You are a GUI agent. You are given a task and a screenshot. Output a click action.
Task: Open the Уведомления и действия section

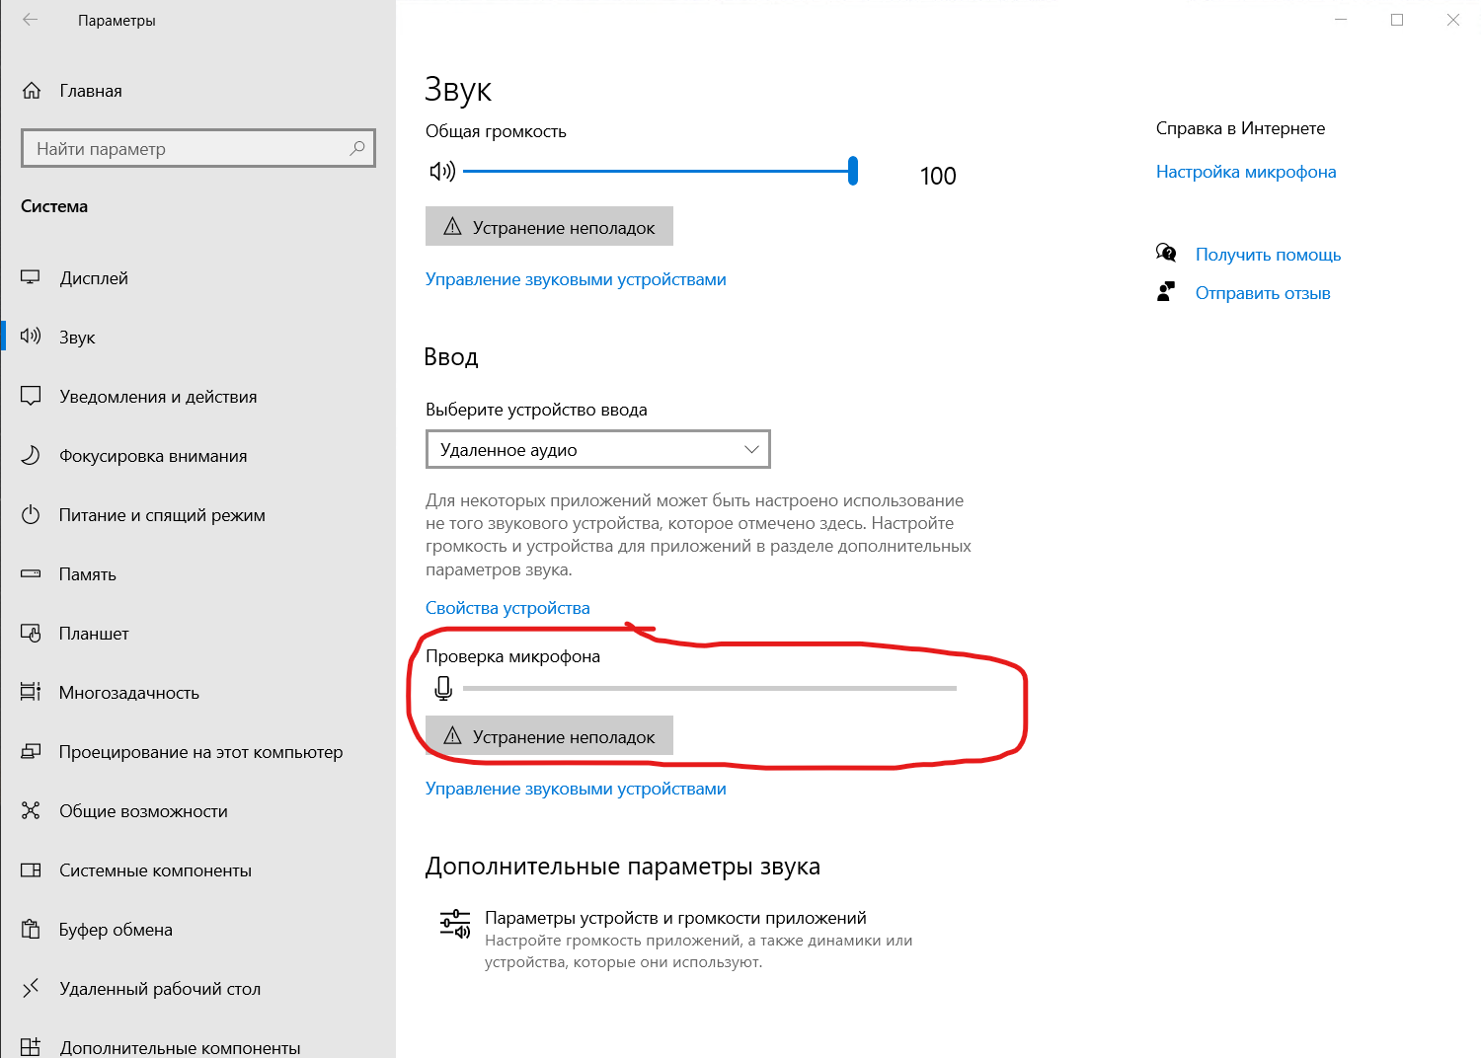point(158,397)
